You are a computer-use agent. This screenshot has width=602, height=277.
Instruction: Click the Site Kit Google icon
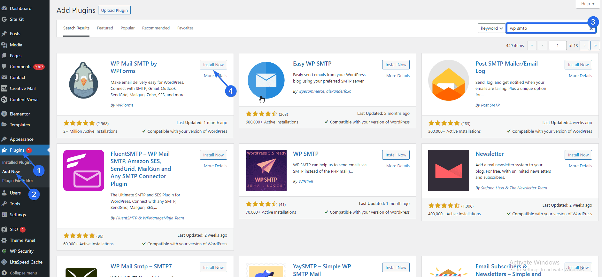(x=4, y=19)
